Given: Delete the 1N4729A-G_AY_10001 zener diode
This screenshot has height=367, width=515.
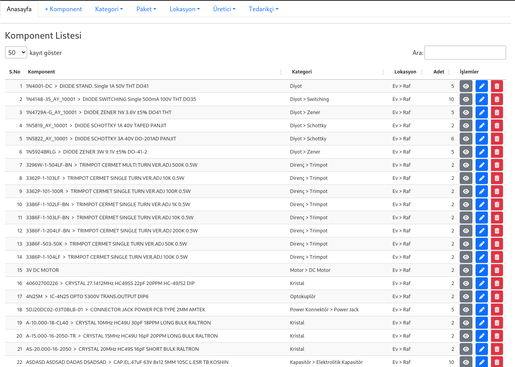Looking at the screenshot, I should (497, 113).
